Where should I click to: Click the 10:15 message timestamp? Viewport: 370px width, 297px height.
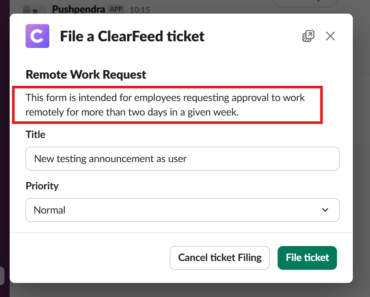coord(139,10)
